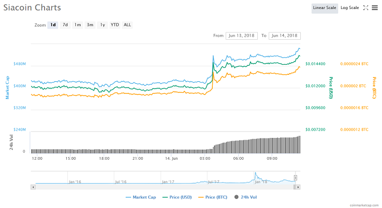Edit the To date field
Image resolution: width=382 pixels, height=208 pixels.
pyautogui.click(x=284, y=36)
